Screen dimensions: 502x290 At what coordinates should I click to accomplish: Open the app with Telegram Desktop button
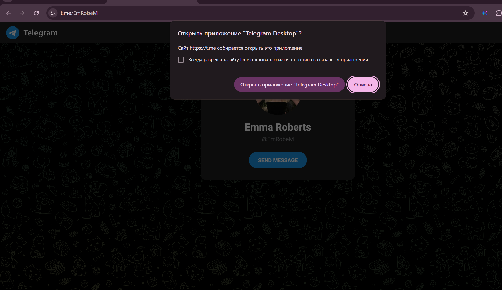(289, 84)
